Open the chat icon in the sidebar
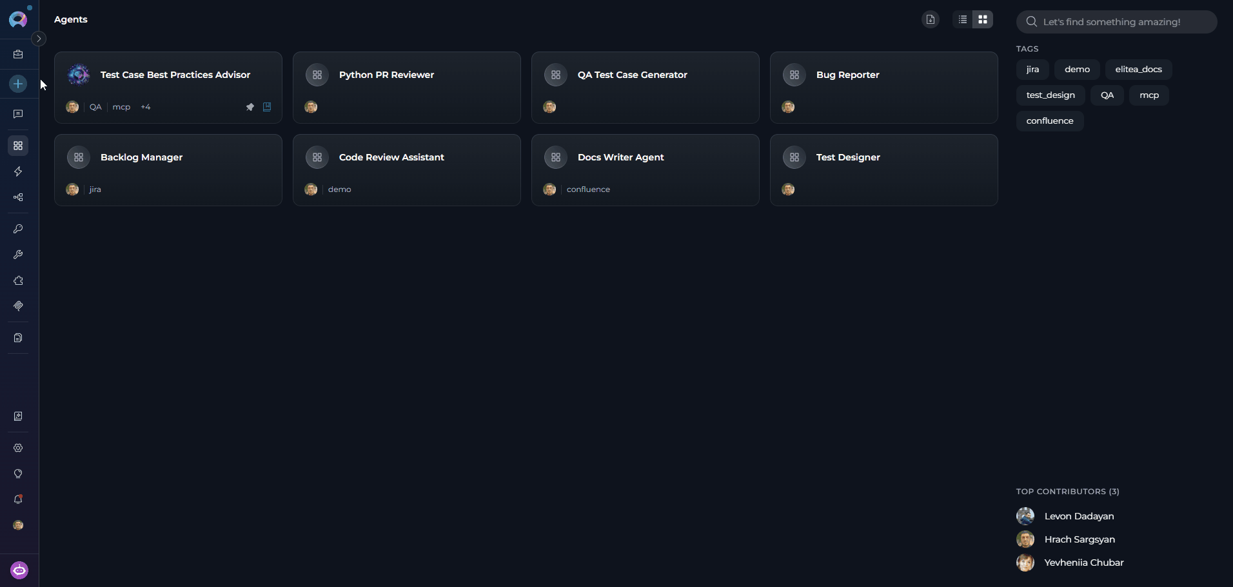This screenshot has width=1233, height=587. coord(18,114)
